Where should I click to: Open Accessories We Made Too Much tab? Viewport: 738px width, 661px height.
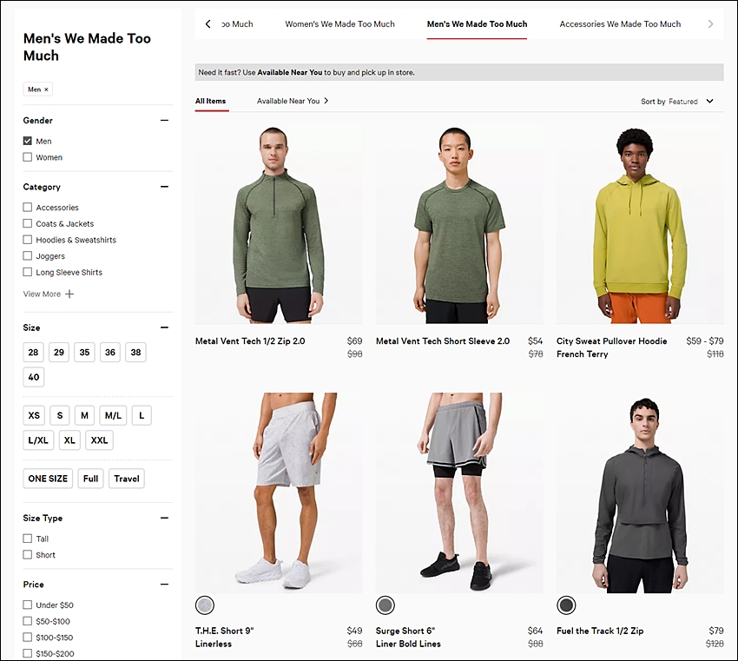pyautogui.click(x=620, y=24)
